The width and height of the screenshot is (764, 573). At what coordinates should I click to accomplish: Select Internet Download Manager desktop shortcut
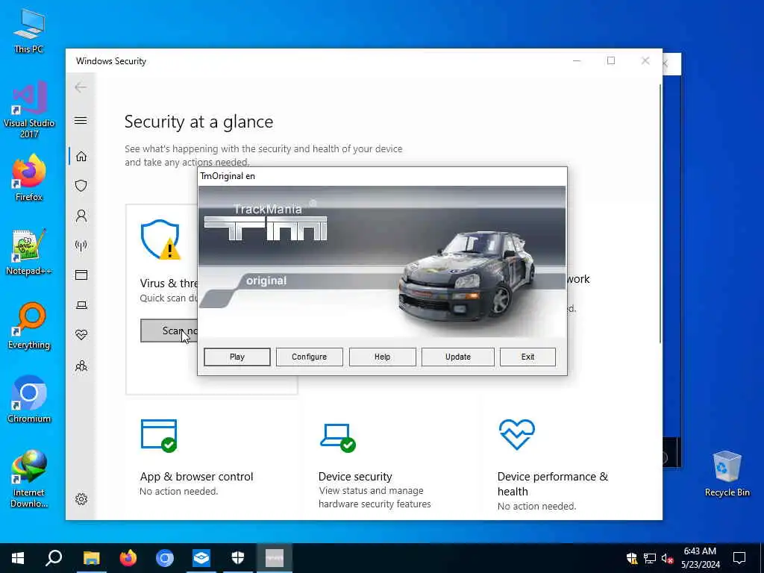point(29,479)
